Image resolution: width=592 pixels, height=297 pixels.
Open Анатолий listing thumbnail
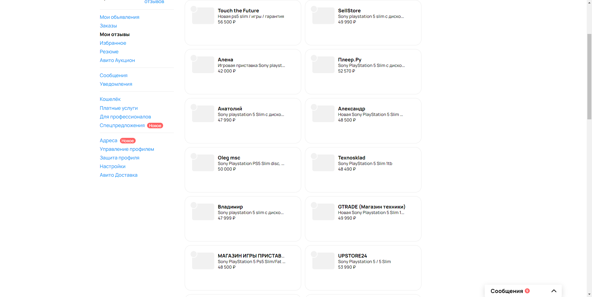(203, 114)
